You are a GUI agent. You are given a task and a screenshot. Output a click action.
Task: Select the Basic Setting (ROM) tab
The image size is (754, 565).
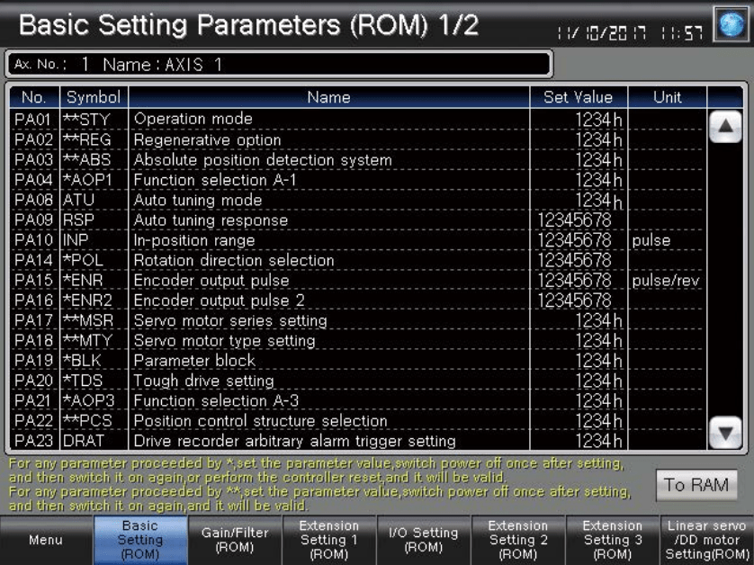point(139,541)
